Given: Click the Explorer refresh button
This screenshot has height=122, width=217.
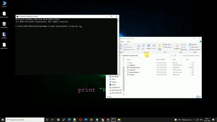Looking at the screenshot, I should click(x=175, y=56).
